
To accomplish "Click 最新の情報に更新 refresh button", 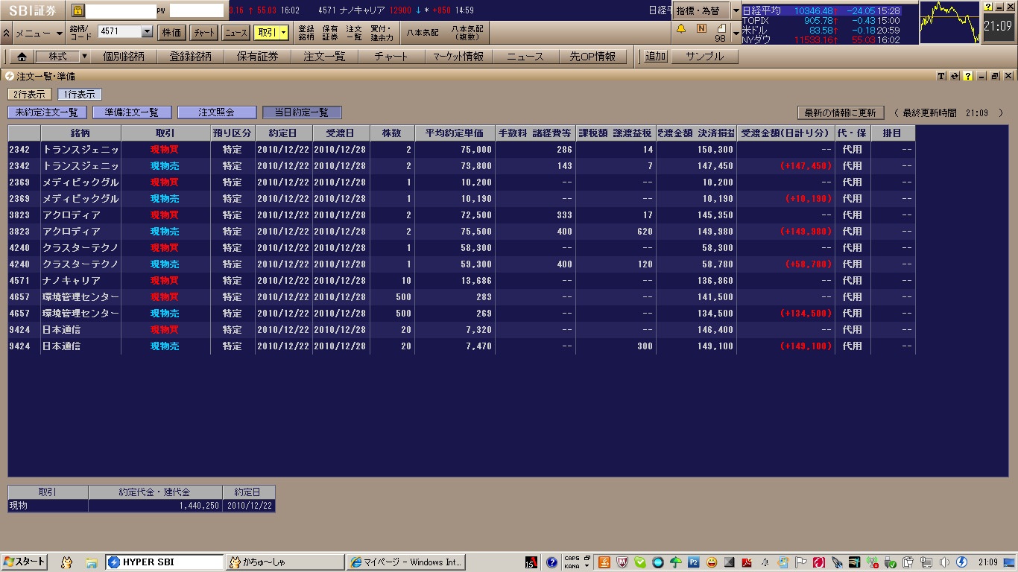I will coord(840,113).
